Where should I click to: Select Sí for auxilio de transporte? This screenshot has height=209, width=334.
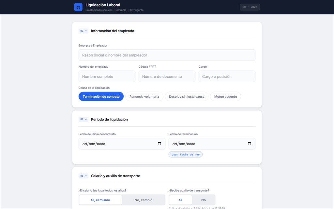(x=181, y=200)
